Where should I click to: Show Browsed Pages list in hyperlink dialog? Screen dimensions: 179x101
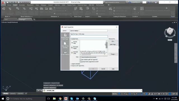click(75, 47)
